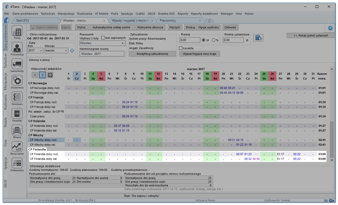The width and height of the screenshot is (338, 205).
Task: Open the Raporty dodatkowe menu
Action: click(204, 14)
